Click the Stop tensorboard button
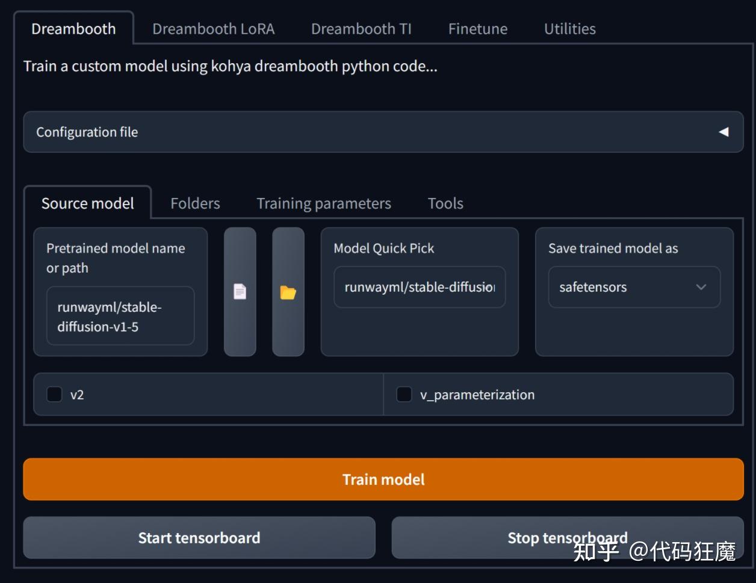 568,538
